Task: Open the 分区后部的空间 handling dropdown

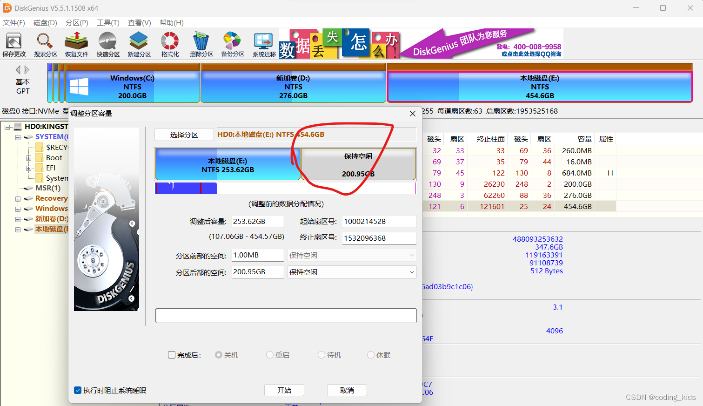Action: tap(352, 272)
